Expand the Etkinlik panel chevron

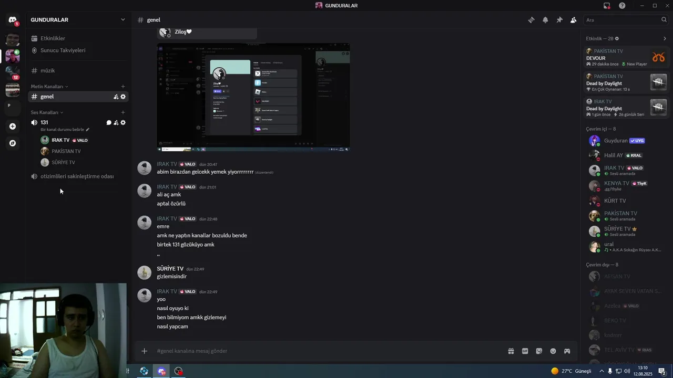[x=665, y=39]
